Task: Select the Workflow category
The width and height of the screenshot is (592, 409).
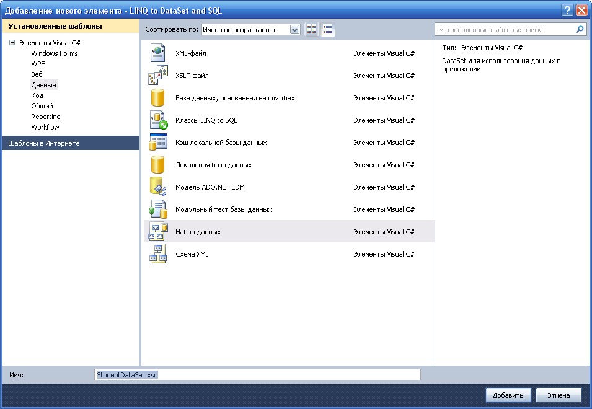Action: tap(45, 127)
